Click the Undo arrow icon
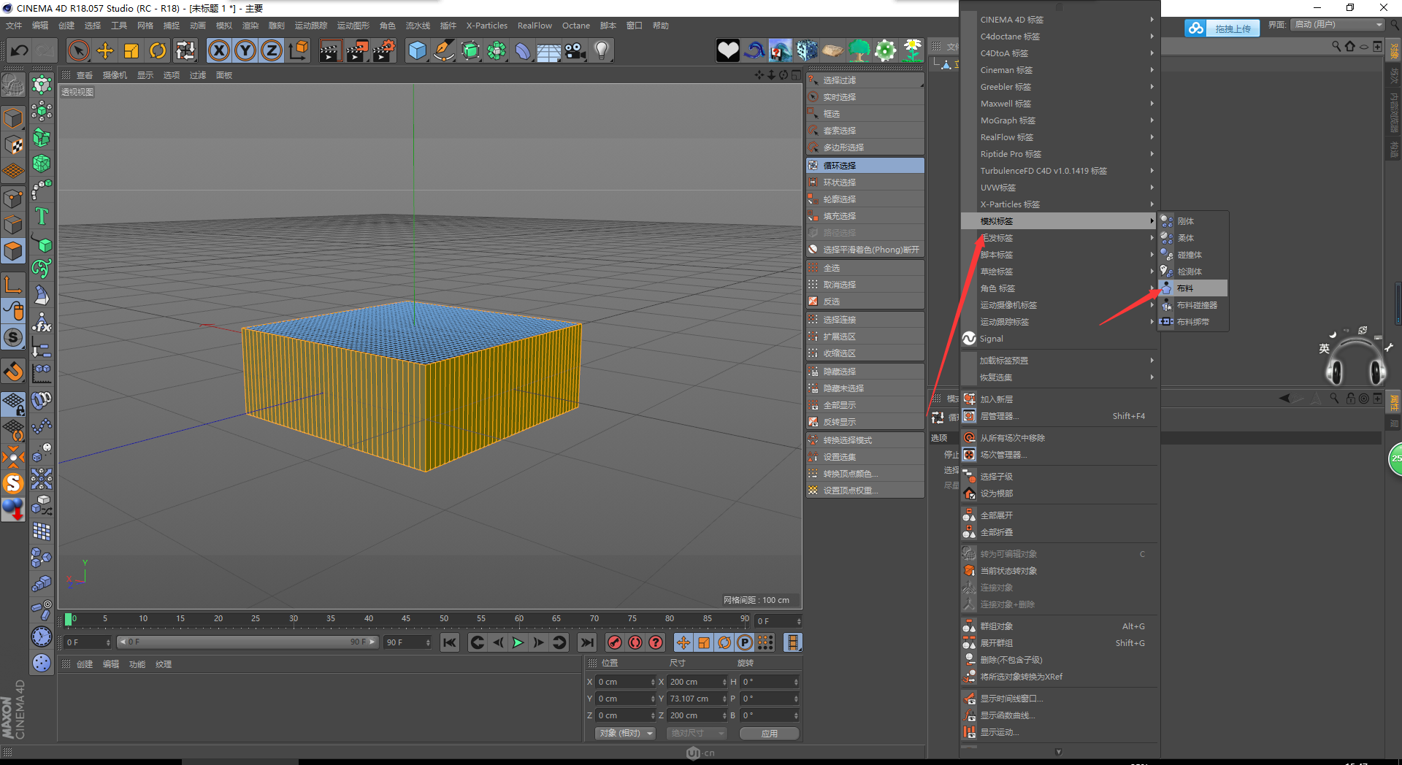Screen dimensions: 1402x765 coord(20,51)
